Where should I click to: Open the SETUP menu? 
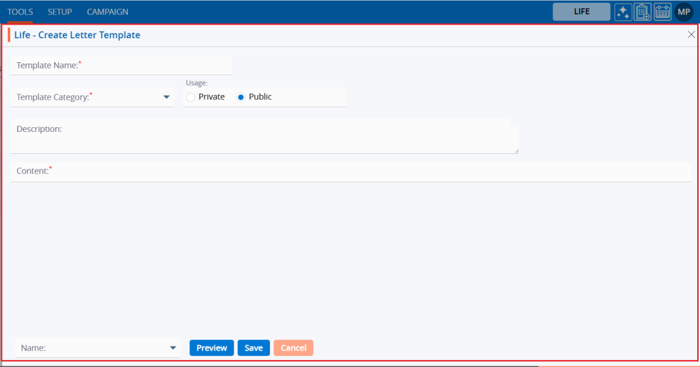[x=60, y=12]
